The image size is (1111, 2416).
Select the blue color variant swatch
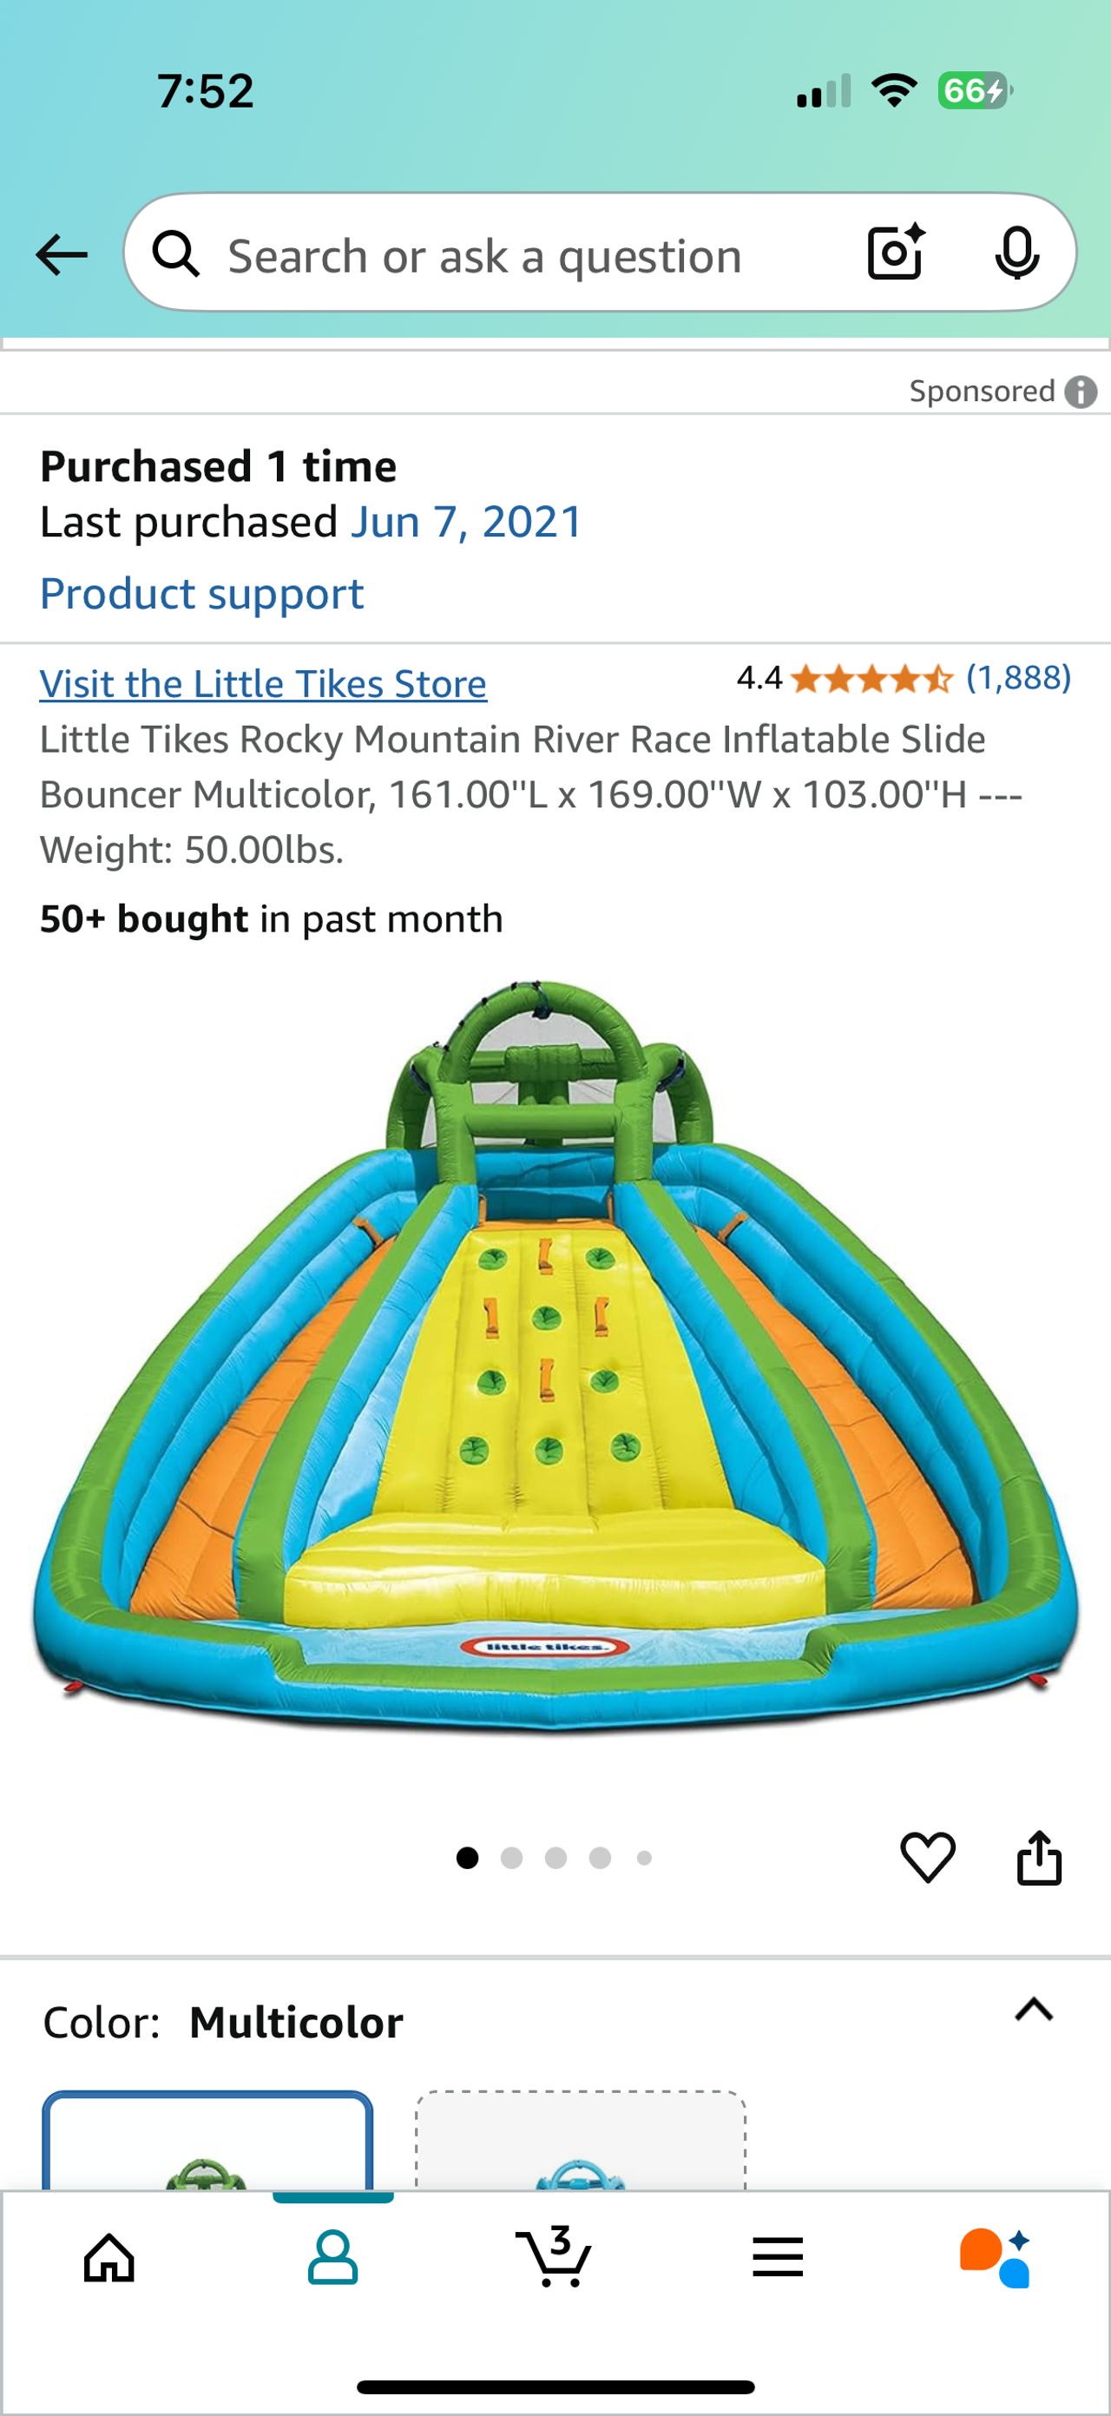(x=581, y=2141)
